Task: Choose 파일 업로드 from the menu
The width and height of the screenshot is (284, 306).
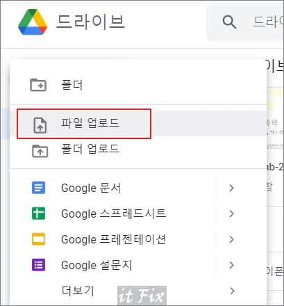Action: [138, 123]
